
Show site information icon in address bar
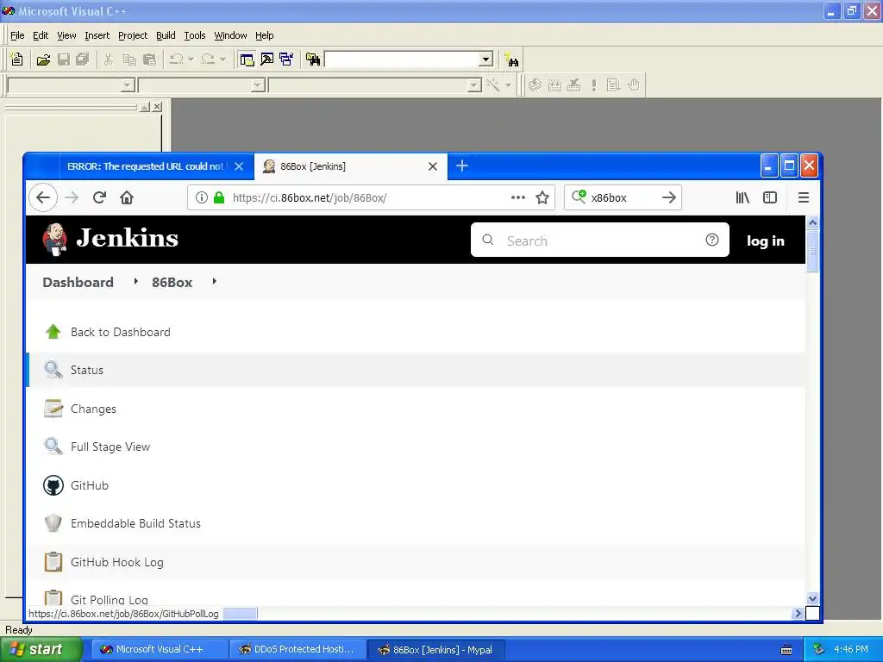point(202,197)
